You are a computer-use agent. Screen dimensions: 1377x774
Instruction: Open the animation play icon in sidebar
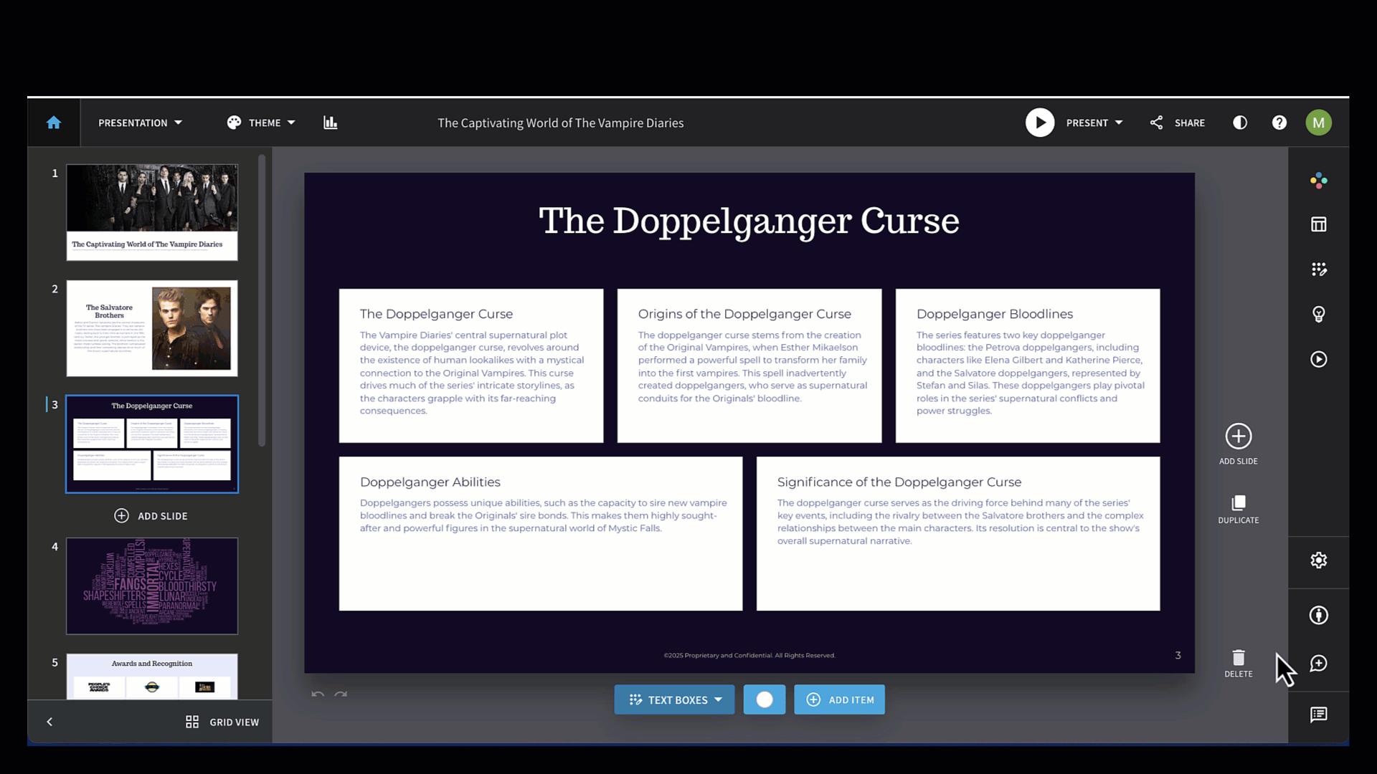[x=1319, y=359]
